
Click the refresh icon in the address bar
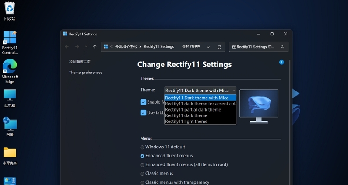219,47
